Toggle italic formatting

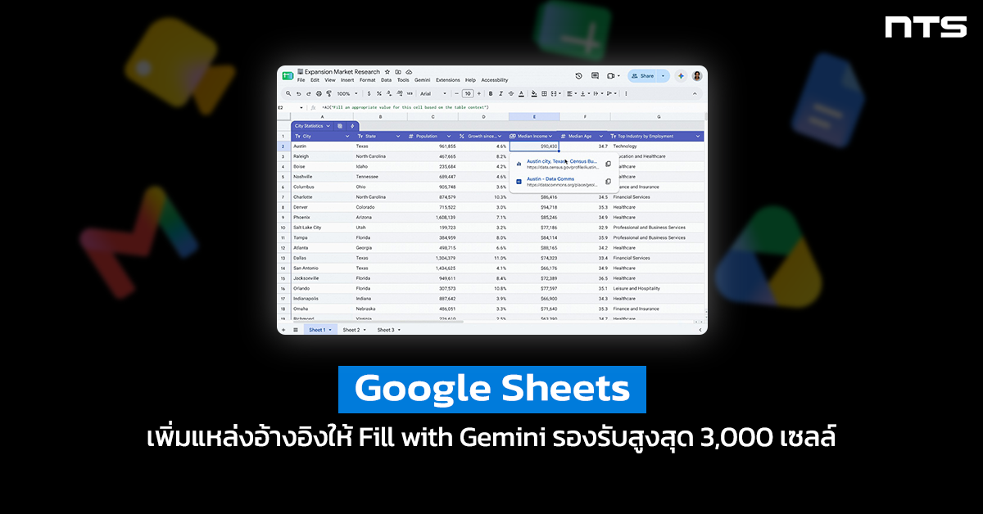501,93
